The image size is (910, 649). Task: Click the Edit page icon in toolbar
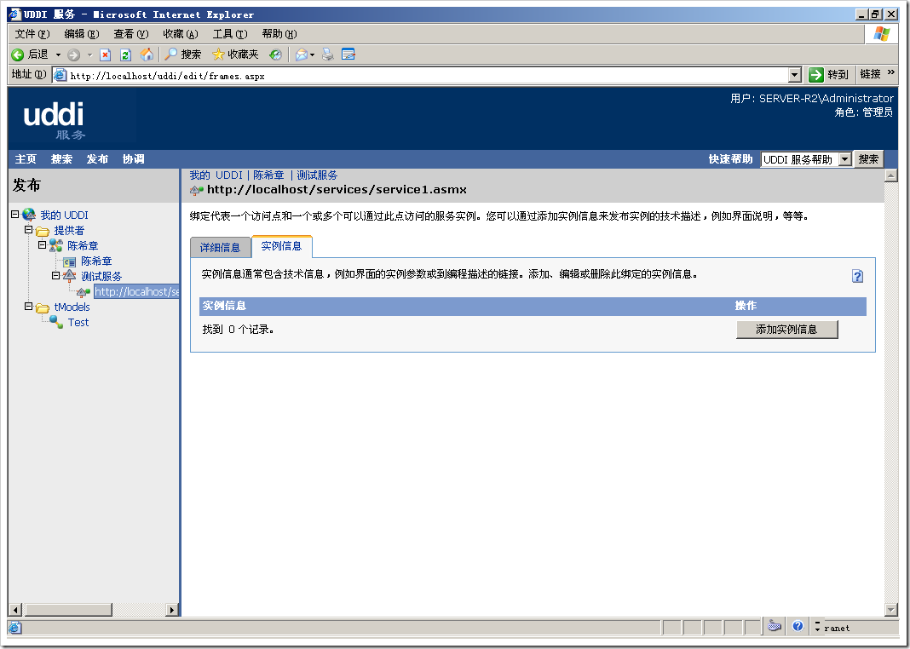348,55
